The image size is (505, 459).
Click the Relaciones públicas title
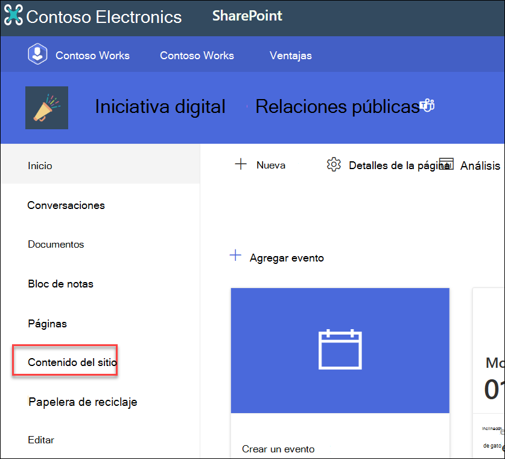337,106
